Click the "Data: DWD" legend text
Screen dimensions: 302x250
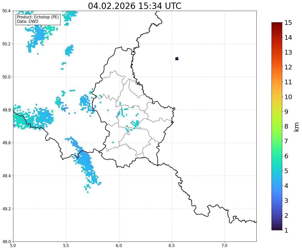pos(27,21)
